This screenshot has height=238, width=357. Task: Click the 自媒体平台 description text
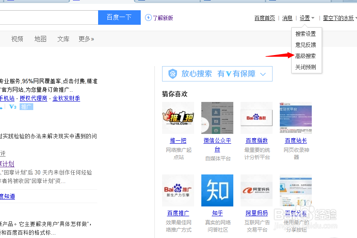coord(218,159)
